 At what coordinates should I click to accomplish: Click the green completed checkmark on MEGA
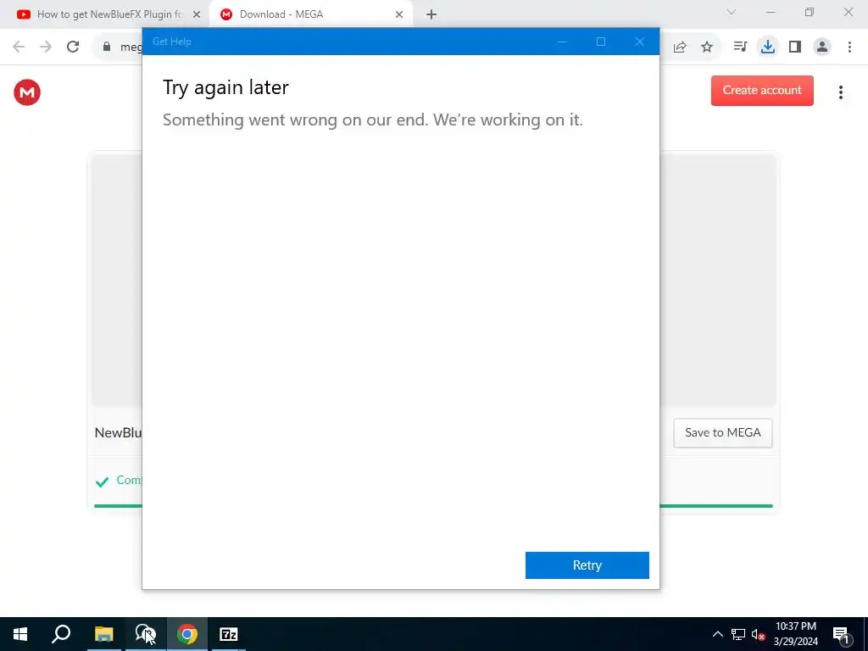[102, 481]
